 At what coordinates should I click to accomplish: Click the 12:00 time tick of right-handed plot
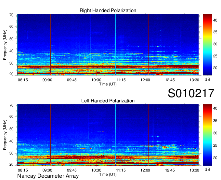pyautogui.click(x=145, y=80)
